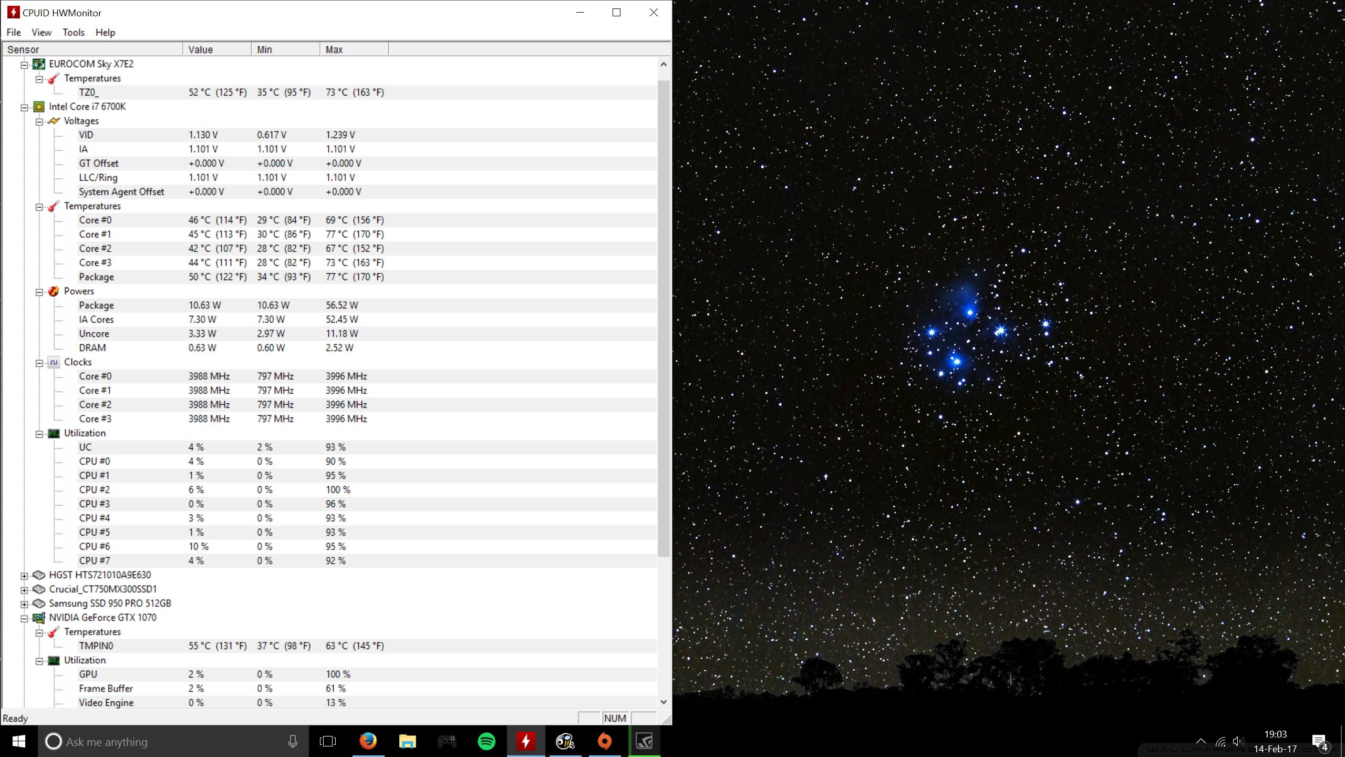The width and height of the screenshot is (1345, 757).
Task: Click the GPU Utilization graph icon
Action: 54,660
